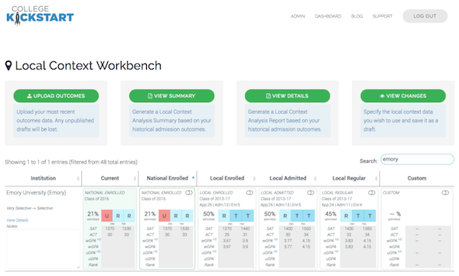The image size is (459, 276).
Task: Open View Details link for Emory University
Action: pyautogui.click(x=18, y=220)
